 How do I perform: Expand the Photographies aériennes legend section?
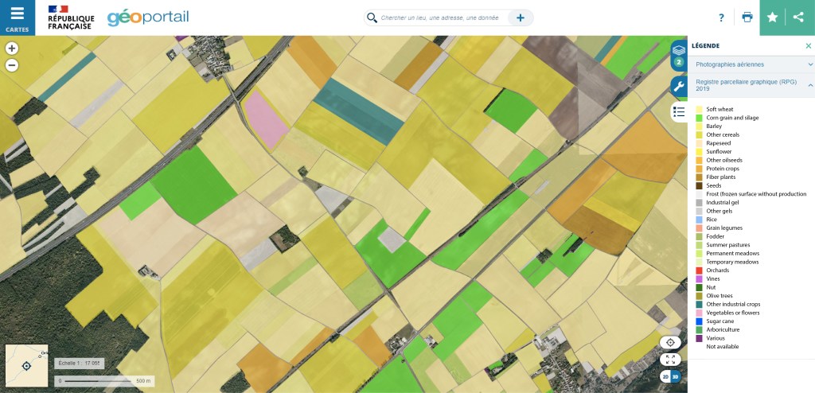(x=810, y=64)
